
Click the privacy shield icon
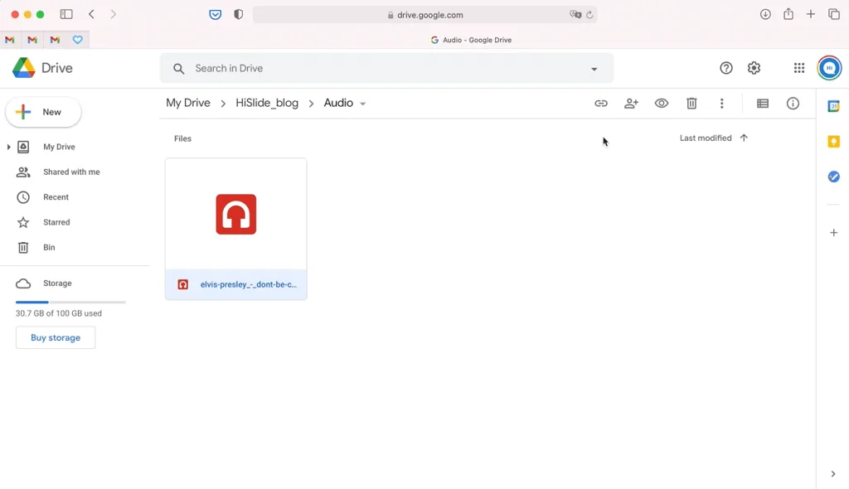click(x=238, y=15)
